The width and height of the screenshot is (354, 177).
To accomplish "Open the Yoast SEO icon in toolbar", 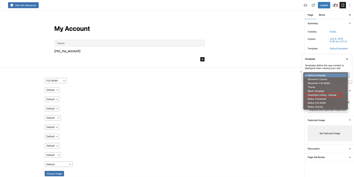I will point(335,5).
